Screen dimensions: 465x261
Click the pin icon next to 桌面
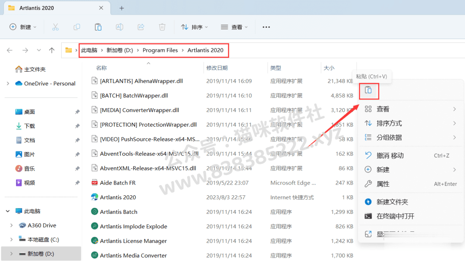point(77,112)
